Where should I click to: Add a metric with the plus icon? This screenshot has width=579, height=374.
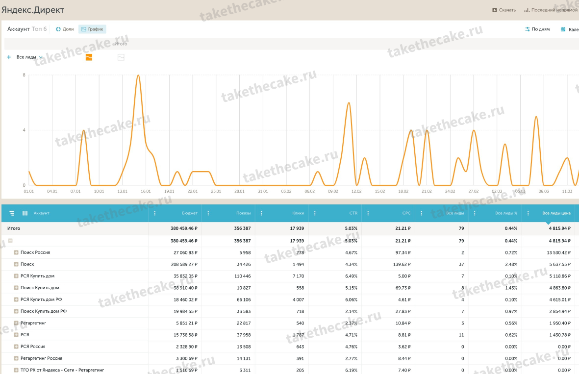coord(9,57)
